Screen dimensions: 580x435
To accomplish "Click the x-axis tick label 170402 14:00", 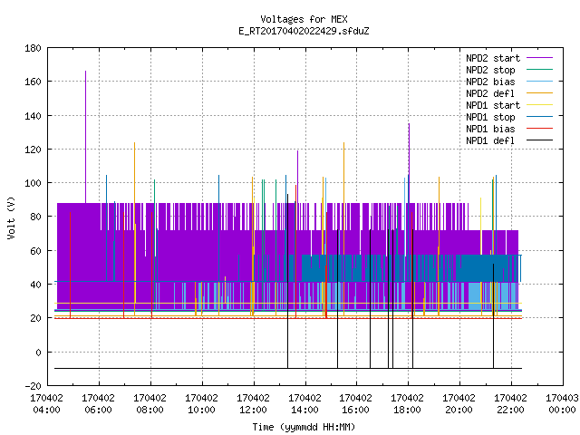I will click(304, 404).
